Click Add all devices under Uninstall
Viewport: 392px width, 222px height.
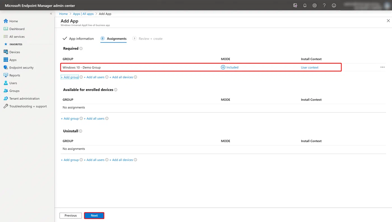pyautogui.click(x=121, y=160)
